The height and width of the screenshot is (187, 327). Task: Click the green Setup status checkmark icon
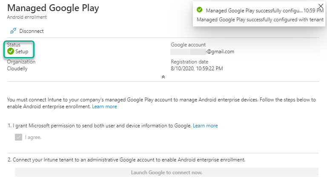click(x=11, y=52)
